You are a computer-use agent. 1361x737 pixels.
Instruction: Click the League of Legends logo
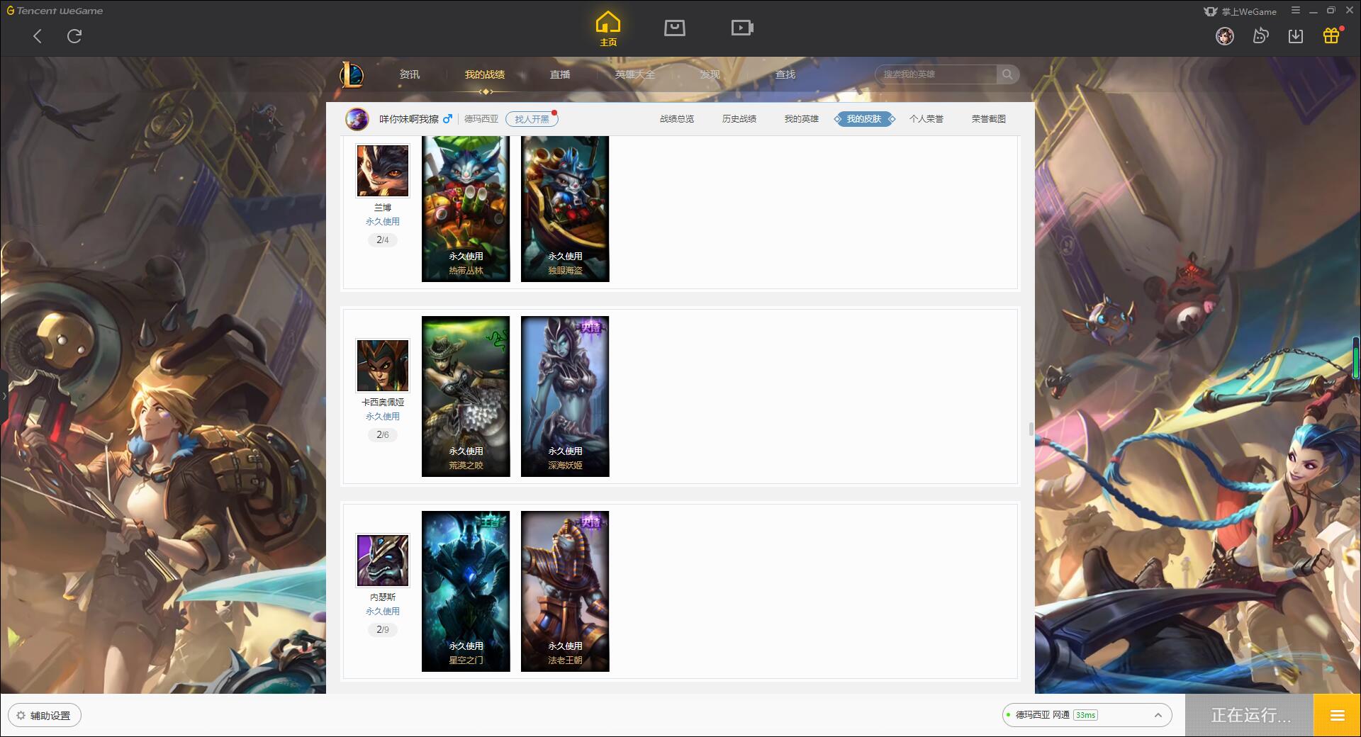(352, 74)
